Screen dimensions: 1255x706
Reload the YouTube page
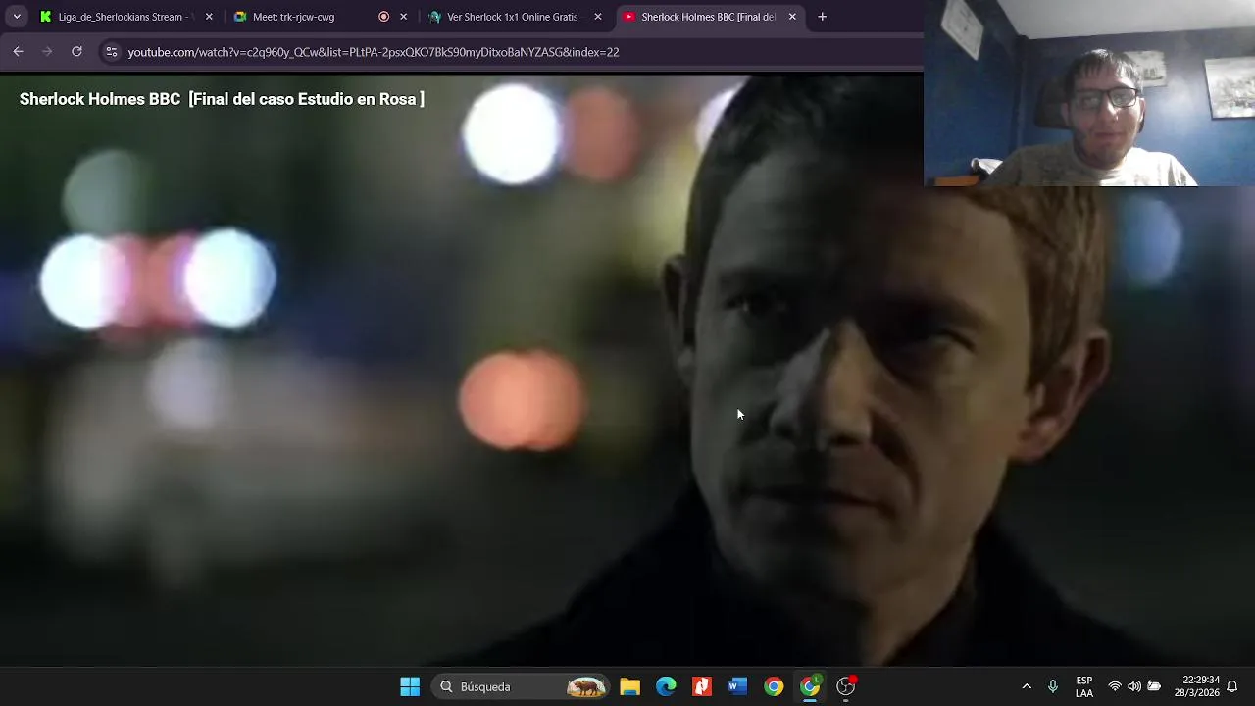coord(76,52)
